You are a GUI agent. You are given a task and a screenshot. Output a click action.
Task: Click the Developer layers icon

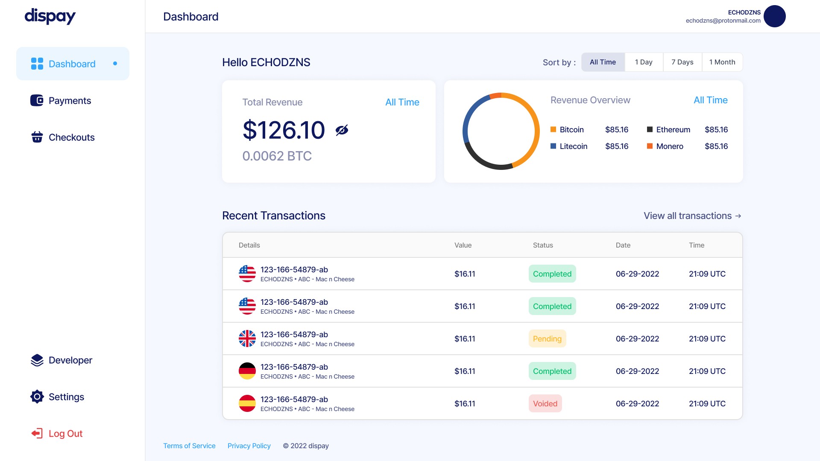37,360
